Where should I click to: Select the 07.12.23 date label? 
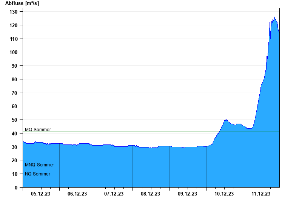click(x=114, y=194)
